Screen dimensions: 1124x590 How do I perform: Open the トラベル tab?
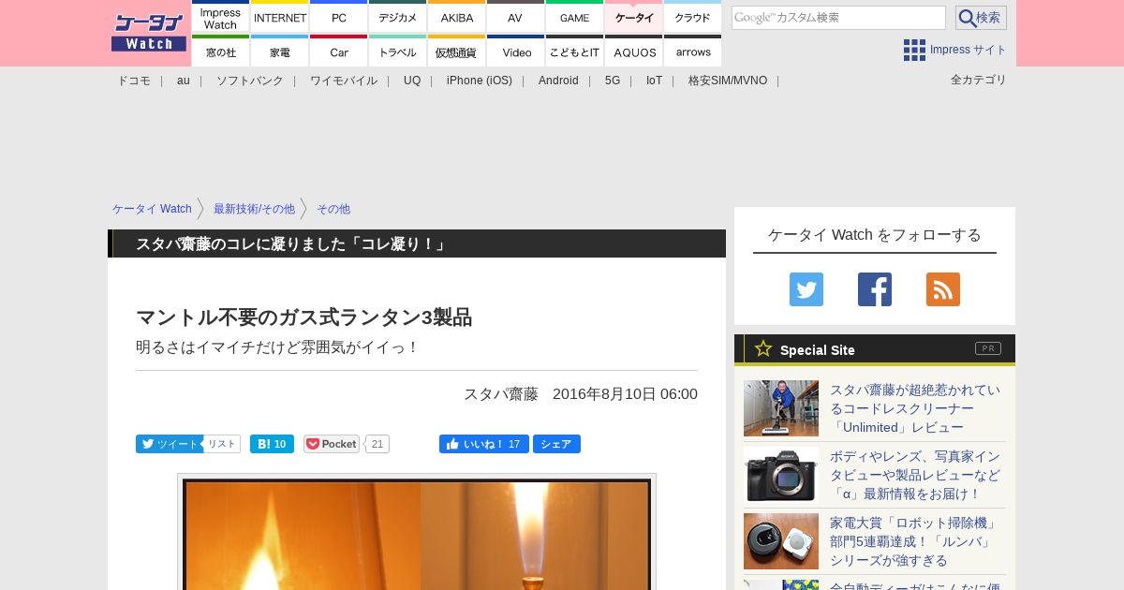(x=397, y=52)
